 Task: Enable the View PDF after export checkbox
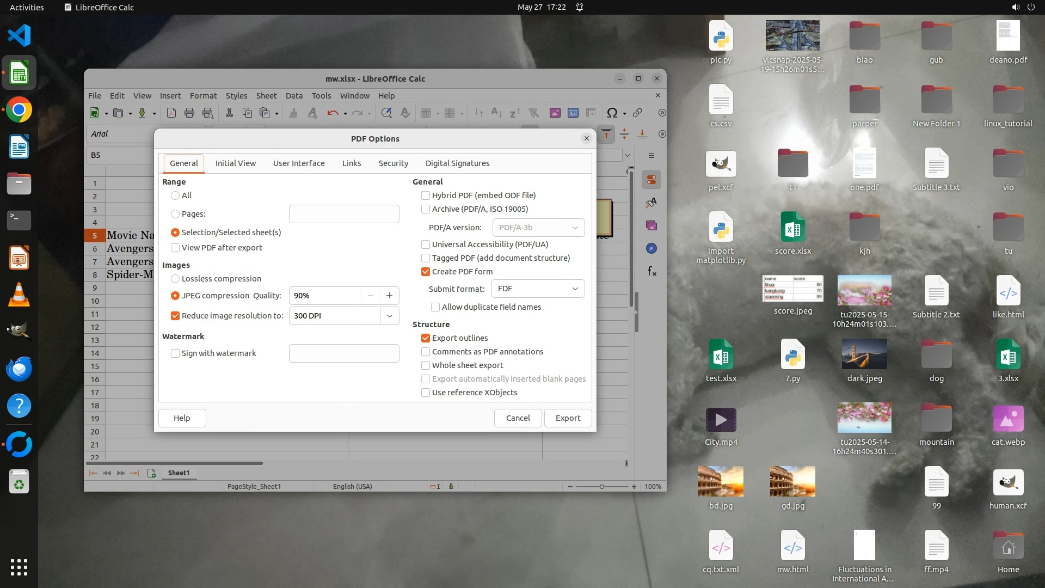pyautogui.click(x=175, y=248)
